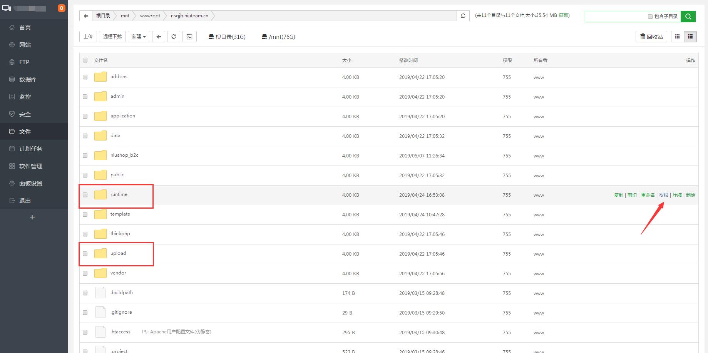Switch to grid view layout icon
Screen dimensions: 708x353
pos(678,37)
